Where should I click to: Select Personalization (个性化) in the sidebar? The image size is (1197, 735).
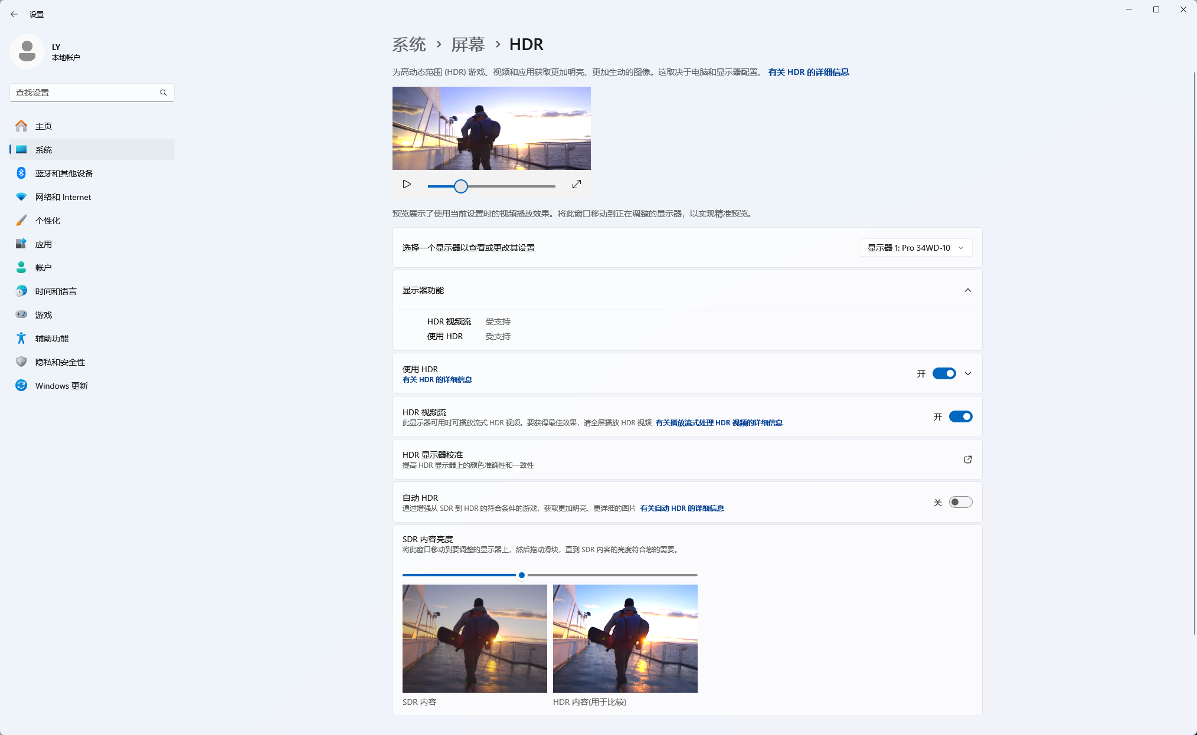[x=47, y=221]
